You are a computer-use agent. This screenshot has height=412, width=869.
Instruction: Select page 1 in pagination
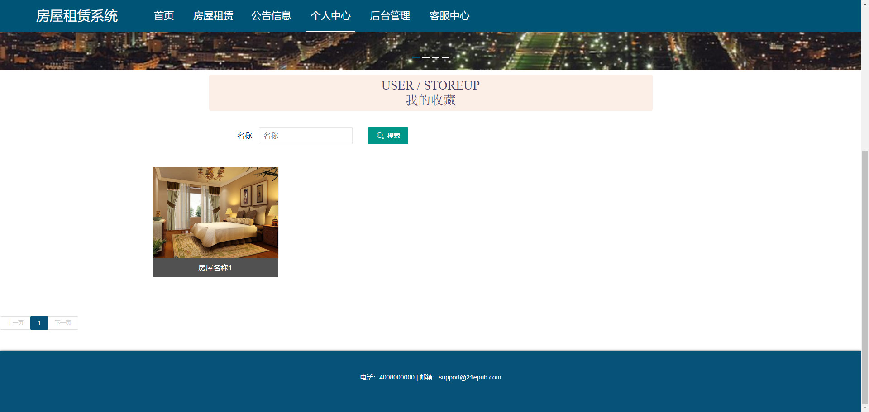point(39,323)
